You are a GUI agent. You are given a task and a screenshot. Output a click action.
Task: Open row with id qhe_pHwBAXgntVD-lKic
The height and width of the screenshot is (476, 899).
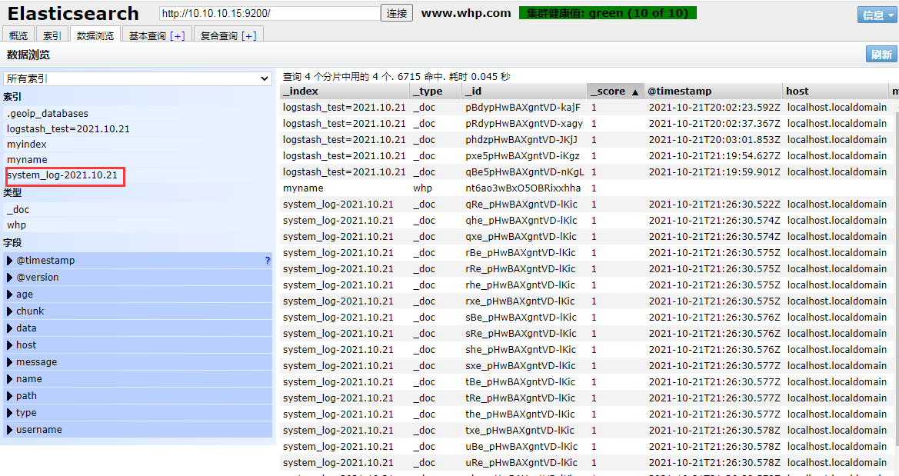coord(521,220)
